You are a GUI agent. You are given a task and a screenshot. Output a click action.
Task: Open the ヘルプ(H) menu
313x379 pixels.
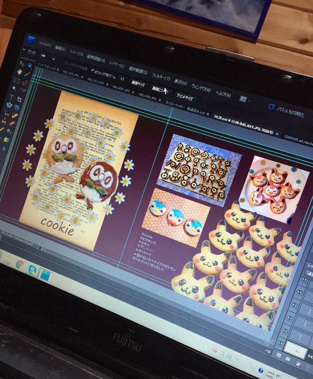[223, 94]
